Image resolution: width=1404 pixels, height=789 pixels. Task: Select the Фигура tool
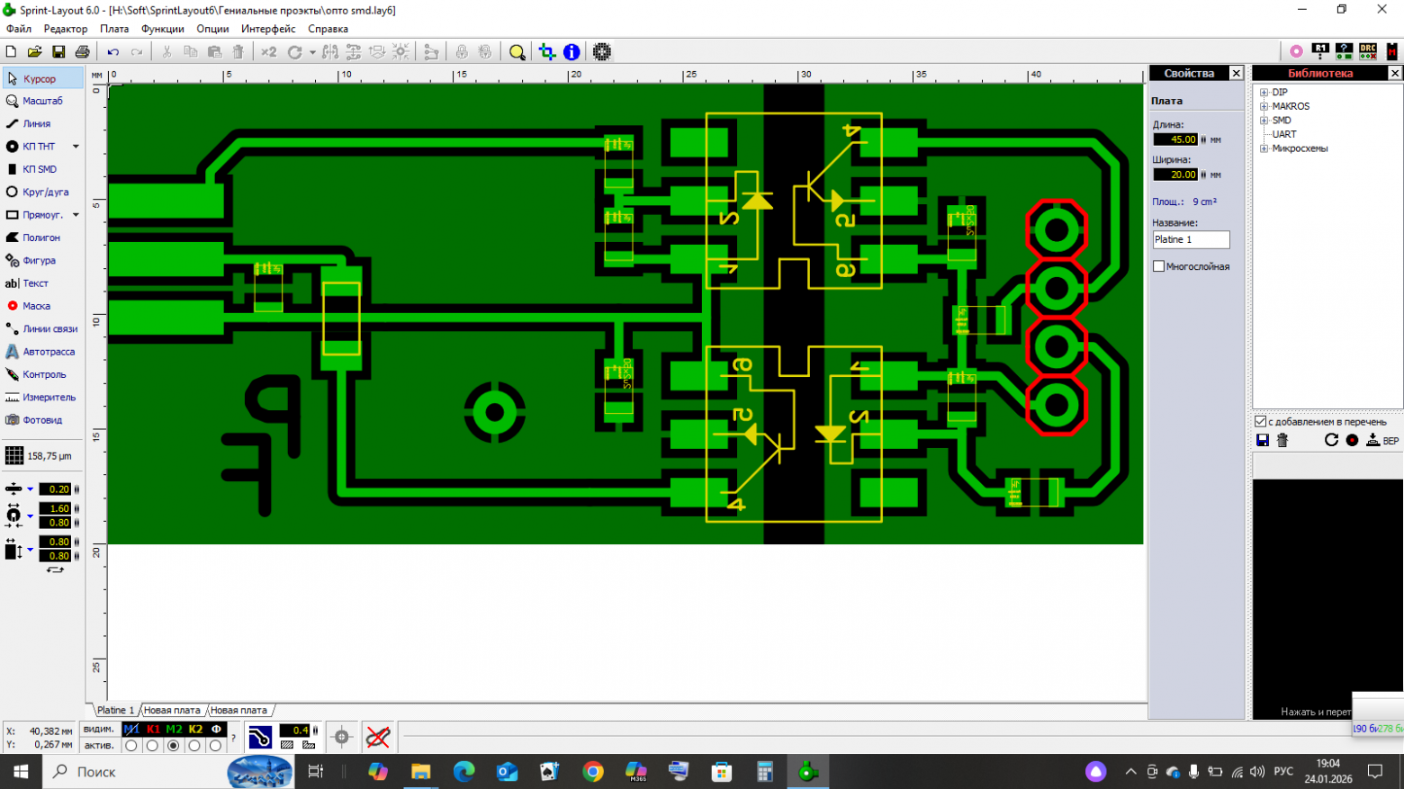point(43,260)
